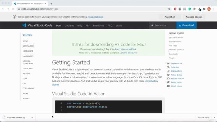The height and width of the screenshot is (122, 217).
Task: Click the direct download link
Action: pyautogui.click(x=125, y=49)
